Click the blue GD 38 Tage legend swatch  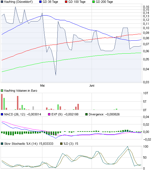(40, 2)
